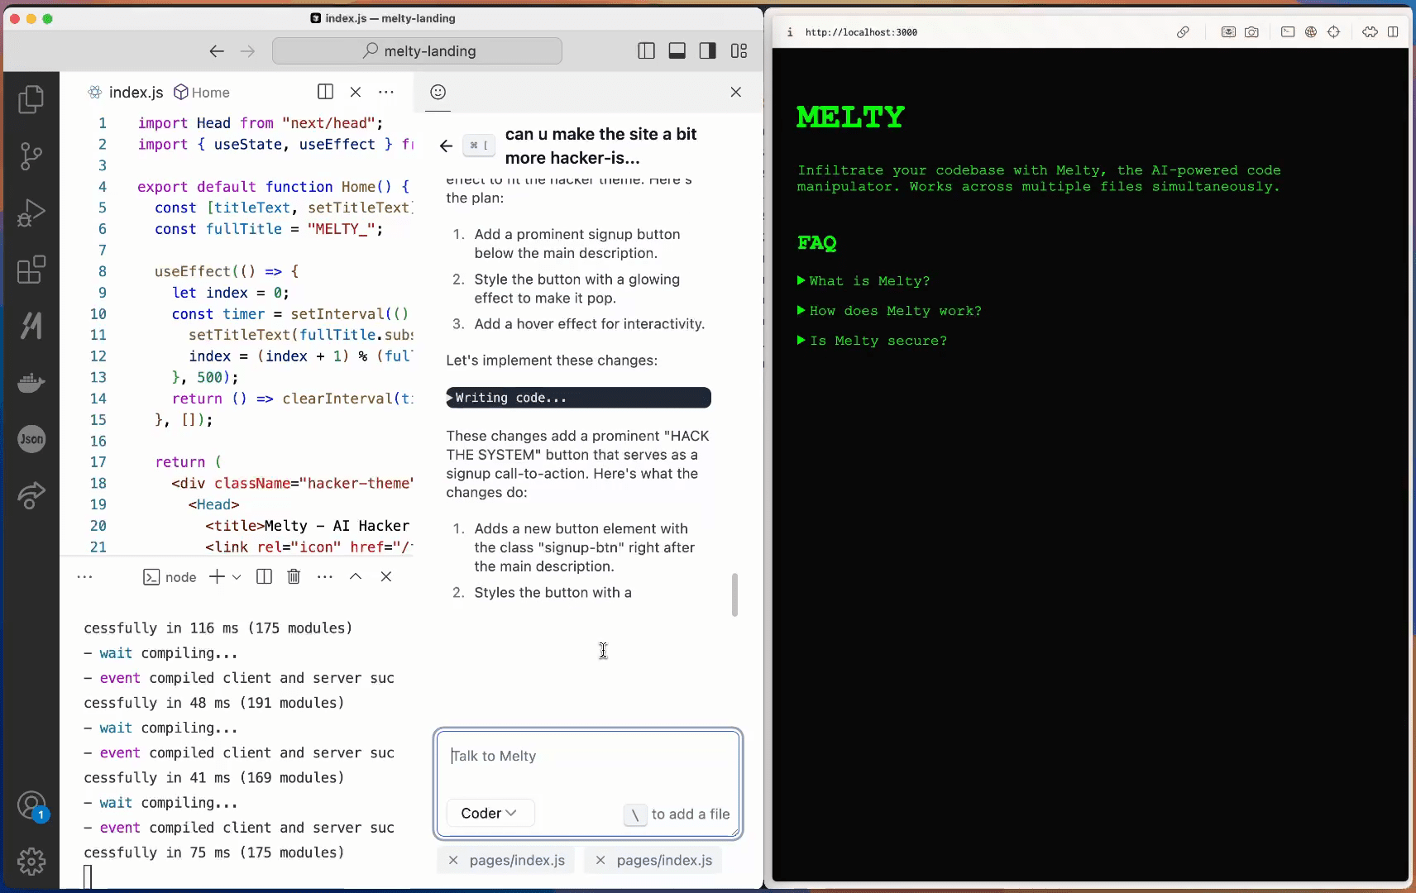This screenshot has height=893, width=1416.
Task: Close the terminal panel
Action: (386, 577)
